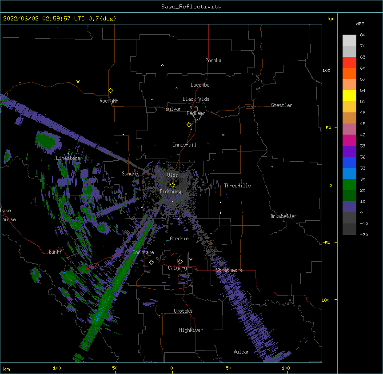Click the Calgary city label
The width and height of the screenshot is (383, 374).
[x=177, y=268]
